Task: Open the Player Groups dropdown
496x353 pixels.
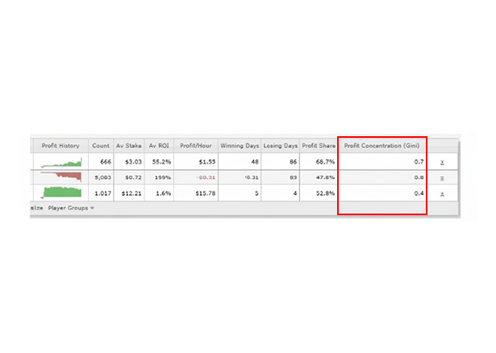Action: pos(71,208)
